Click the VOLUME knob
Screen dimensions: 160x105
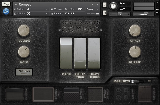(24, 31)
